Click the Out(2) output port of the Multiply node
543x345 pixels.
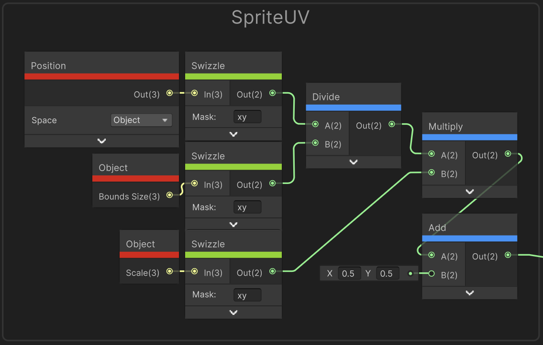pyautogui.click(x=508, y=155)
